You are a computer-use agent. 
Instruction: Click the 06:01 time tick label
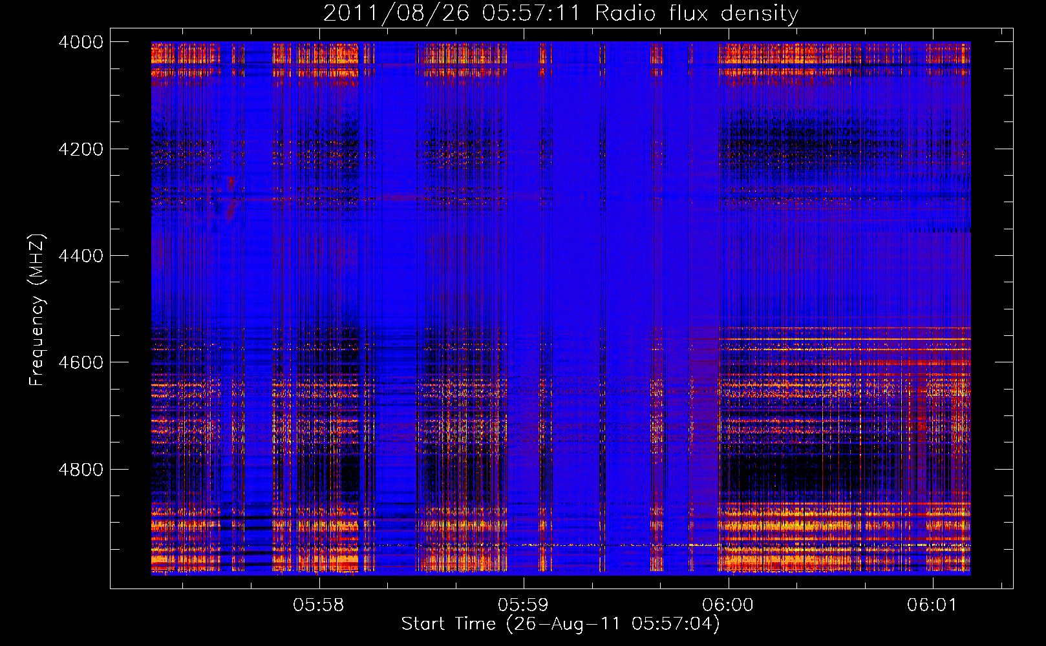932,605
